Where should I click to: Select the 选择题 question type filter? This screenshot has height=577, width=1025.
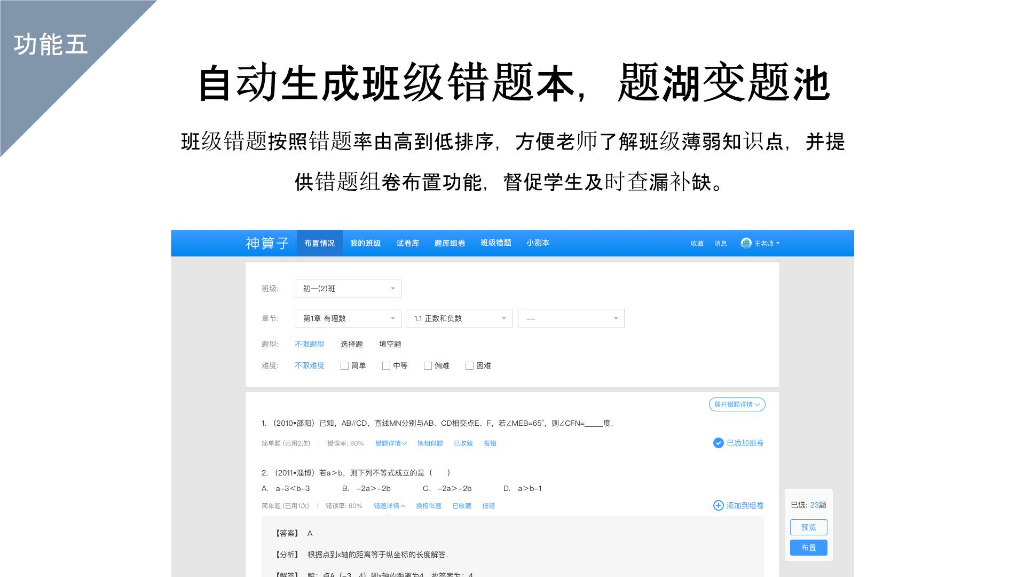(351, 344)
